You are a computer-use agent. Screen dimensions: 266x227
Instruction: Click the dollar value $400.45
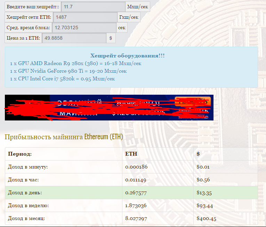coord(207,219)
